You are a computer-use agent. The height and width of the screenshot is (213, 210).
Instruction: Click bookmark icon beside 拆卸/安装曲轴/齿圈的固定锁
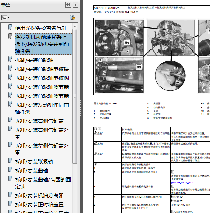point(10,178)
